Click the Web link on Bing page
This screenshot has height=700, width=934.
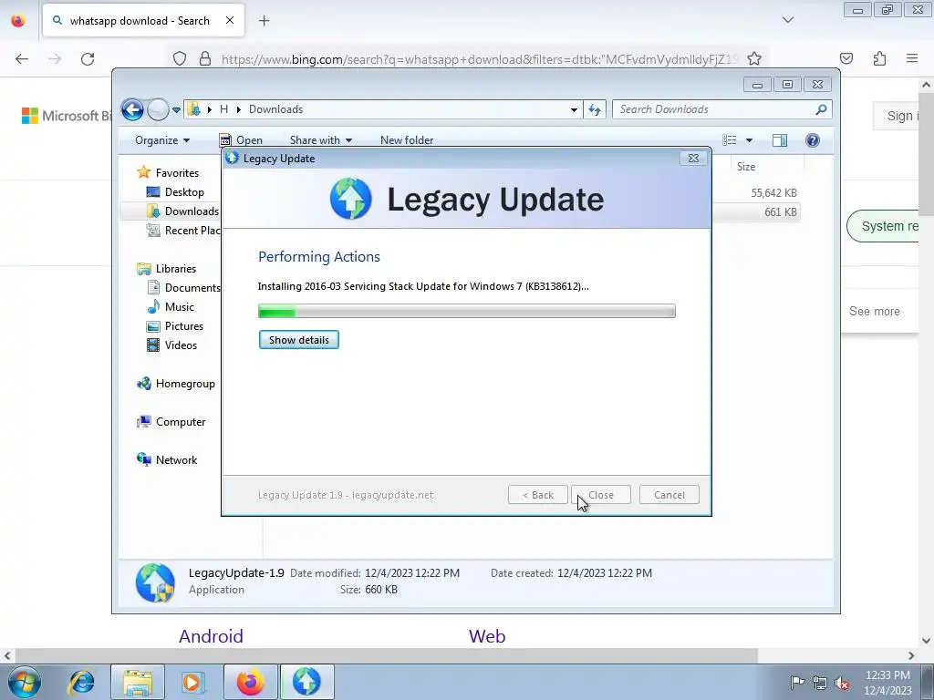pyautogui.click(x=487, y=635)
